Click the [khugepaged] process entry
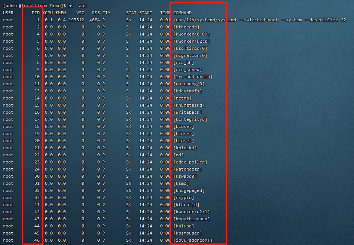The height and width of the screenshot is (245, 354). point(188,190)
